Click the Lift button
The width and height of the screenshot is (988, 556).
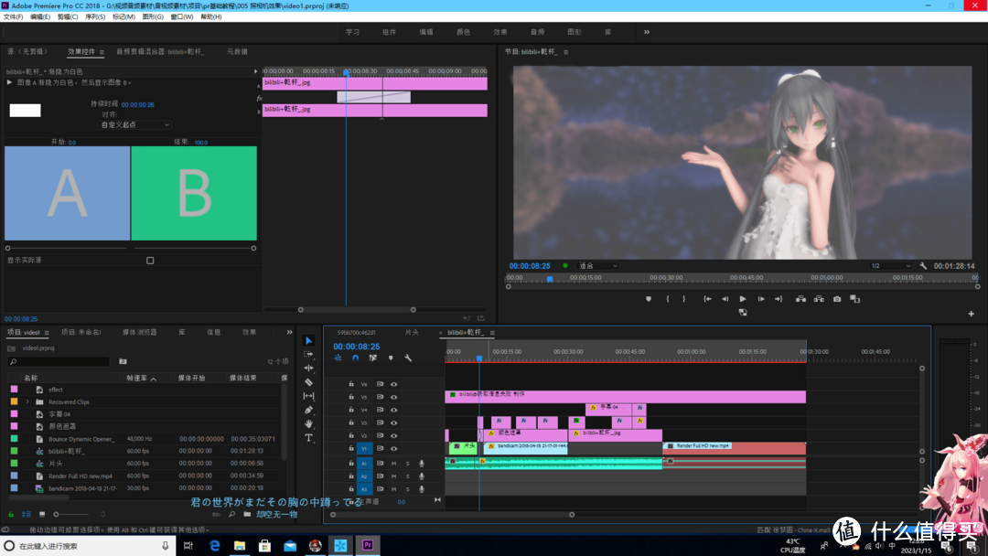click(x=800, y=299)
